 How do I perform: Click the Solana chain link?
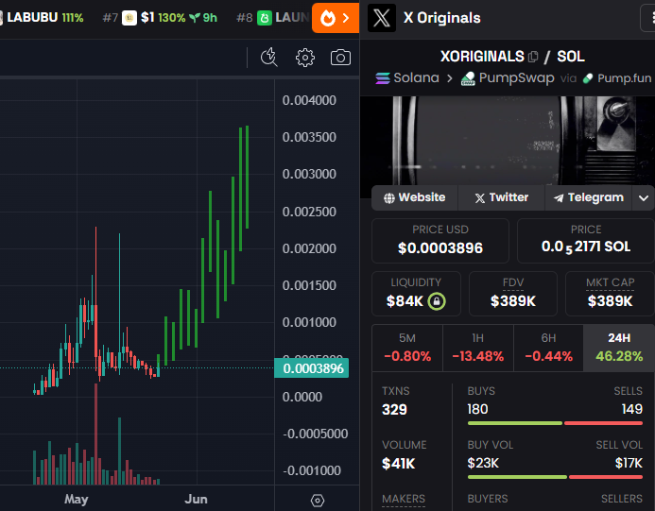pyautogui.click(x=407, y=78)
